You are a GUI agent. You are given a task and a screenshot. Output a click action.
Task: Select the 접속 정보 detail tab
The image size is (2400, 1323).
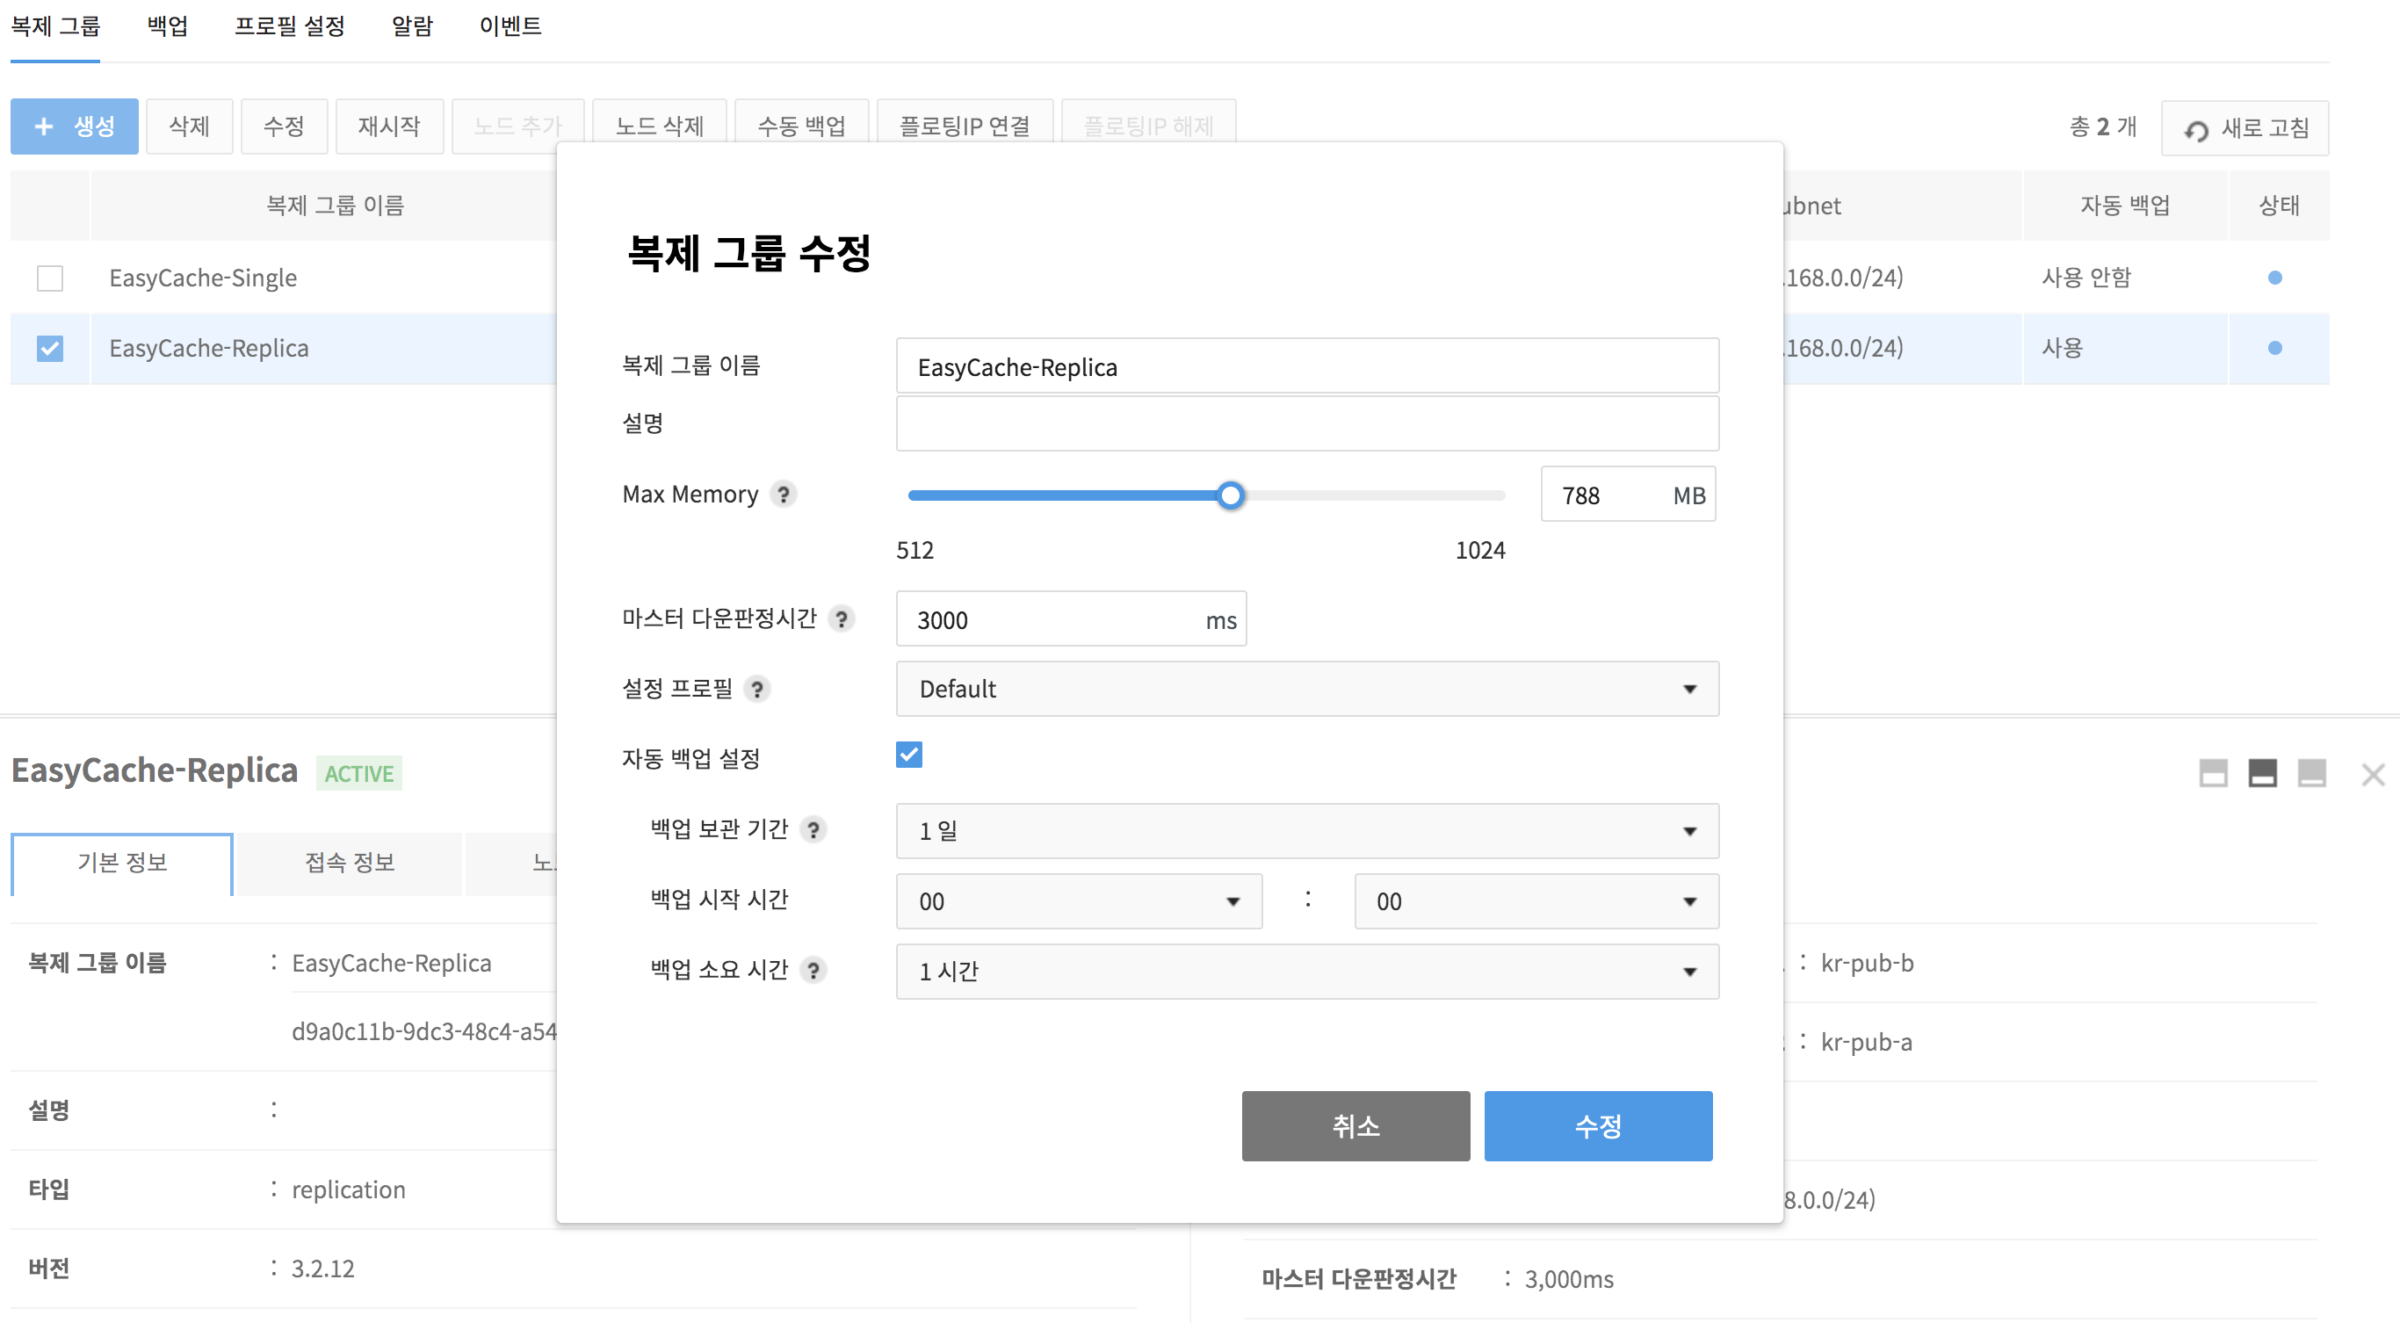click(350, 863)
